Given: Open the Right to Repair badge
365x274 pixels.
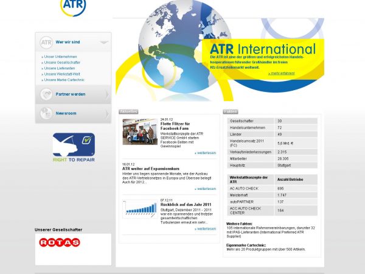Looking at the screenshot, I should pos(74,147).
